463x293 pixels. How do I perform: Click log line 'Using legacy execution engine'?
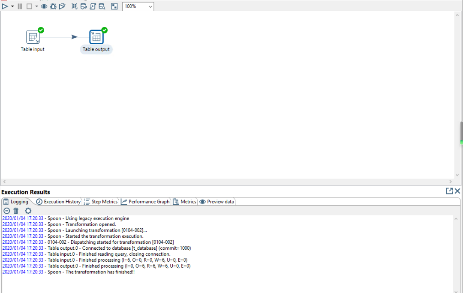pos(66,218)
